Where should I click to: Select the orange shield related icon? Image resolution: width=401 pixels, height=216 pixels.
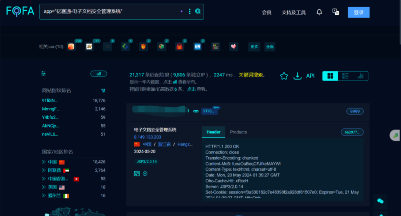[143, 46]
